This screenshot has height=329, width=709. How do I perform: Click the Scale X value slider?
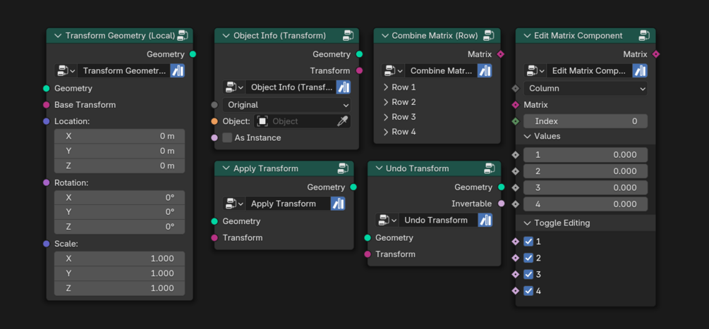(x=119, y=259)
